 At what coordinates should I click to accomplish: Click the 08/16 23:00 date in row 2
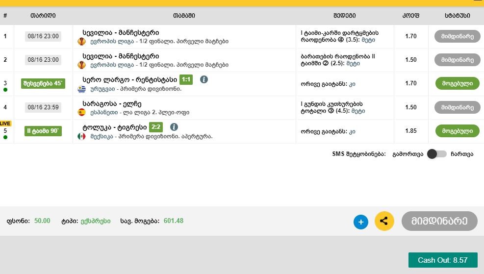click(43, 60)
